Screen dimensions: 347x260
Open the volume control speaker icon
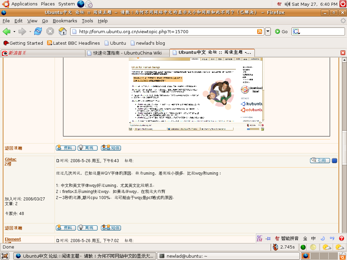(287, 4)
